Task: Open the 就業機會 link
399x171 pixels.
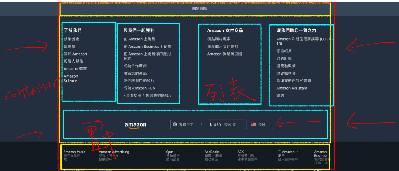Action: tap(72, 39)
